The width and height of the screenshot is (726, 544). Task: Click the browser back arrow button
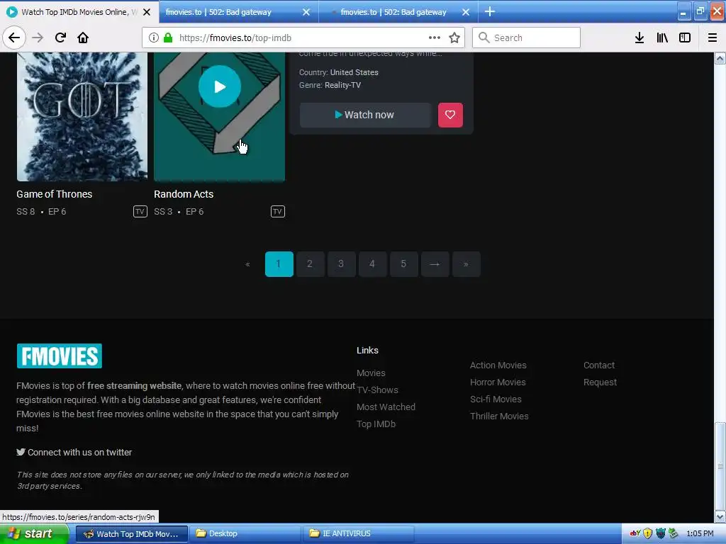pyautogui.click(x=14, y=38)
